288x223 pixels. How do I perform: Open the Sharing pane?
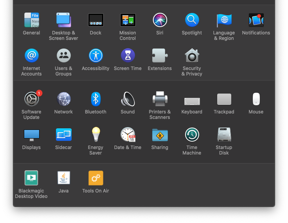click(x=160, y=135)
